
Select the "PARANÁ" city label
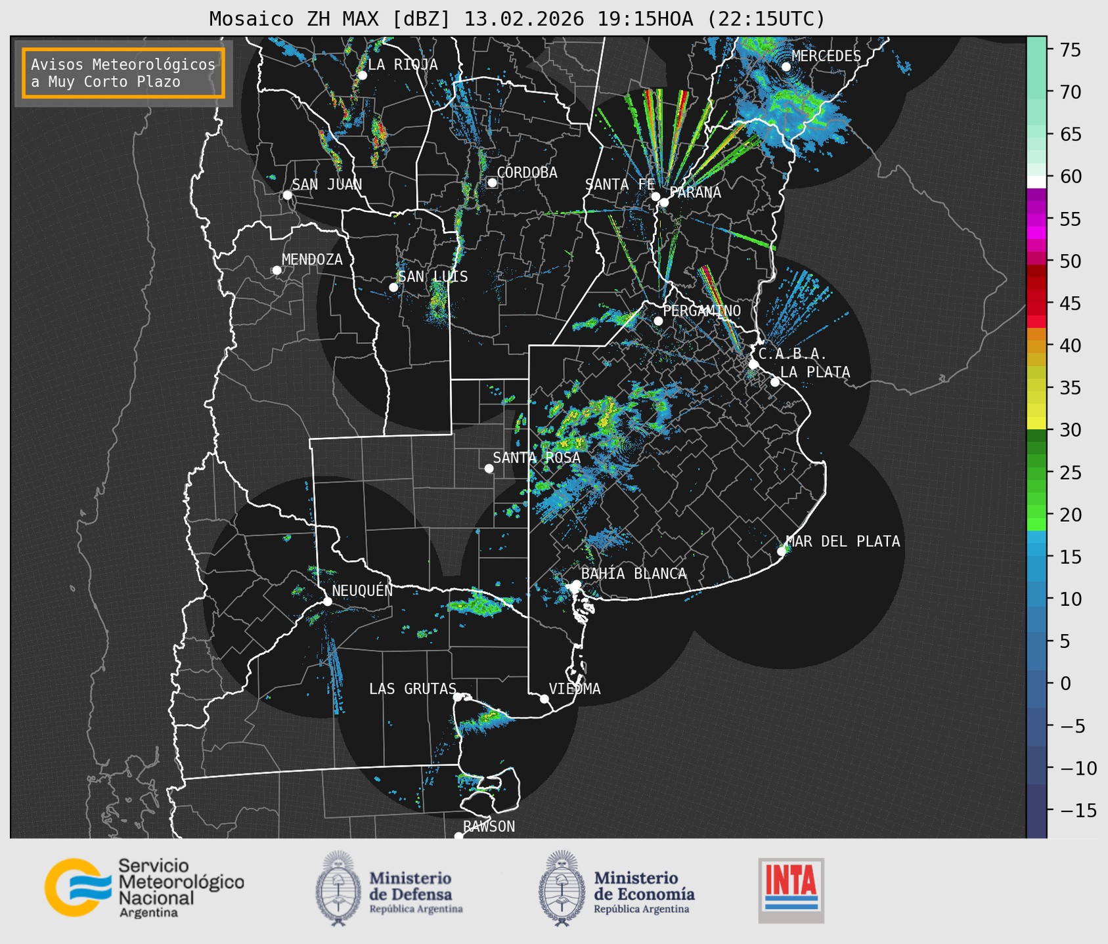695,192
